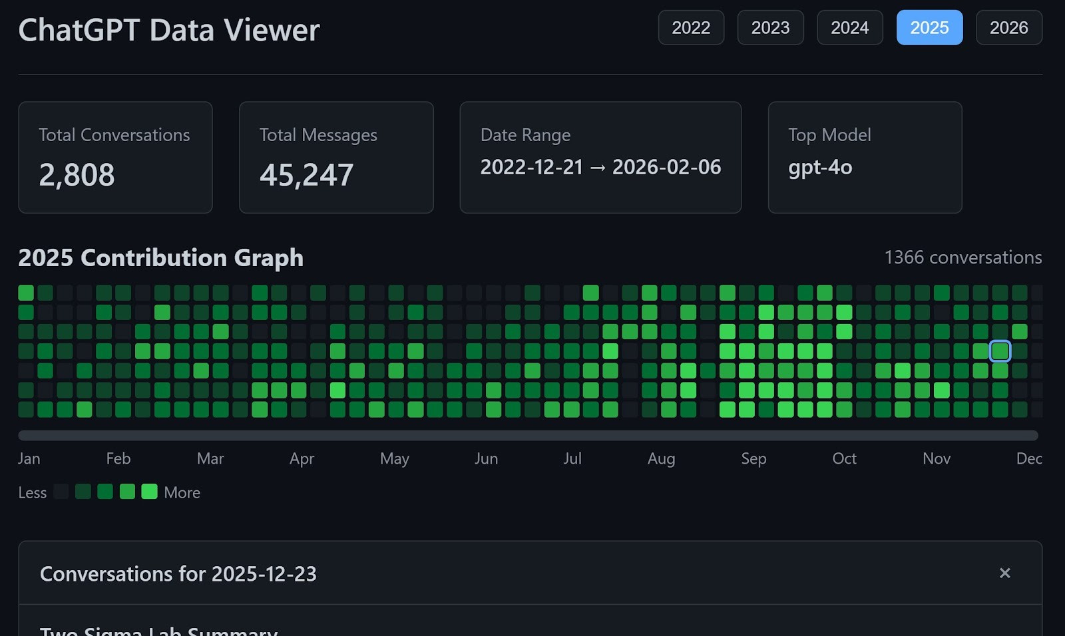Click the brightest 'More' legend swatch
This screenshot has width=1065, height=636.
[149, 492]
